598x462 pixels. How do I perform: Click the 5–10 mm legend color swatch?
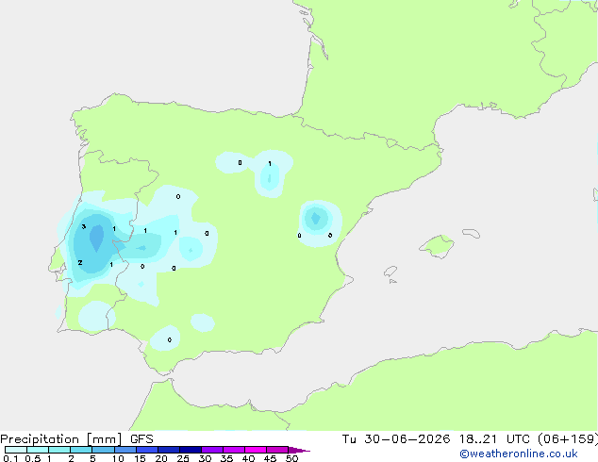coord(104,450)
